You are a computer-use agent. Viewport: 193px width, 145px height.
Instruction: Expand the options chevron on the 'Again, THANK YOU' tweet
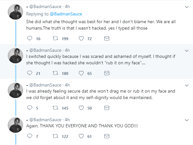click(x=187, y=120)
